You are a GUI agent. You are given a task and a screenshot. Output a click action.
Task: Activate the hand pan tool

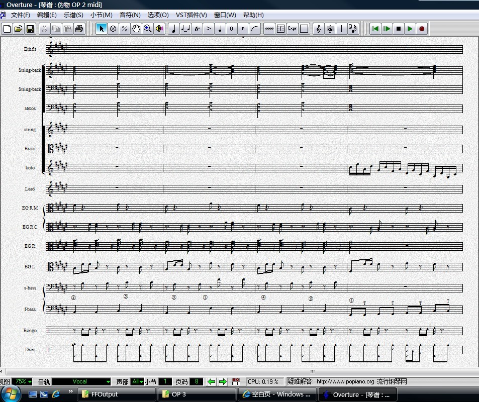(136, 29)
